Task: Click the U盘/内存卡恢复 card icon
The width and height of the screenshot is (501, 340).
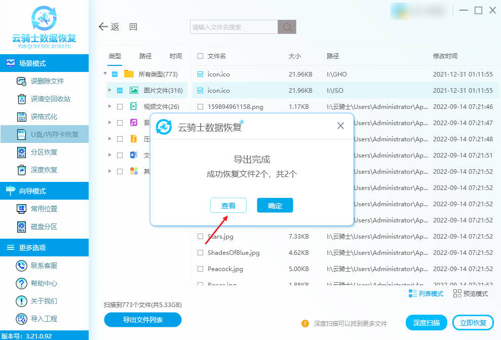Action: 21,134
